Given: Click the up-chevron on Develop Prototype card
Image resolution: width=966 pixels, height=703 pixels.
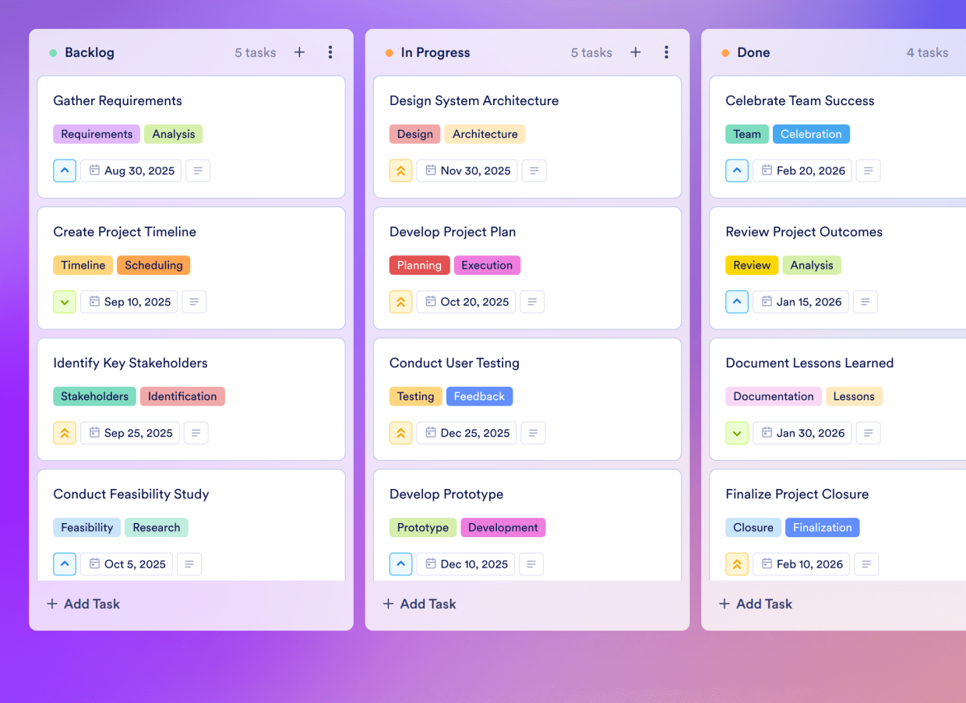Looking at the screenshot, I should [x=400, y=564].
